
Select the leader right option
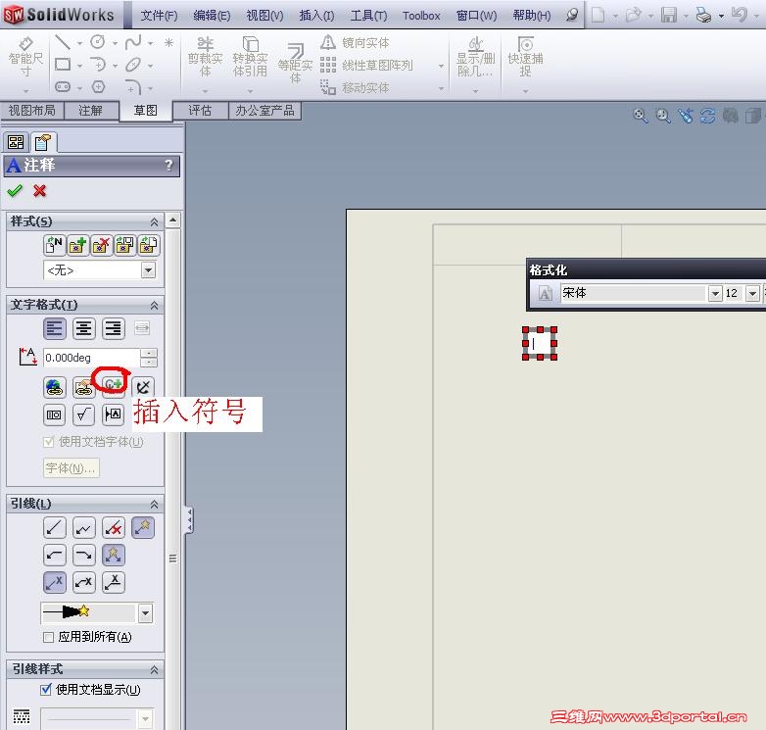pyautogui.click(x=84, y=555)
